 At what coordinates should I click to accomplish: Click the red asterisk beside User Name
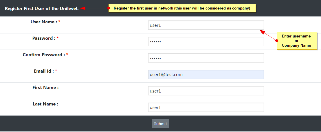point(59,22)
